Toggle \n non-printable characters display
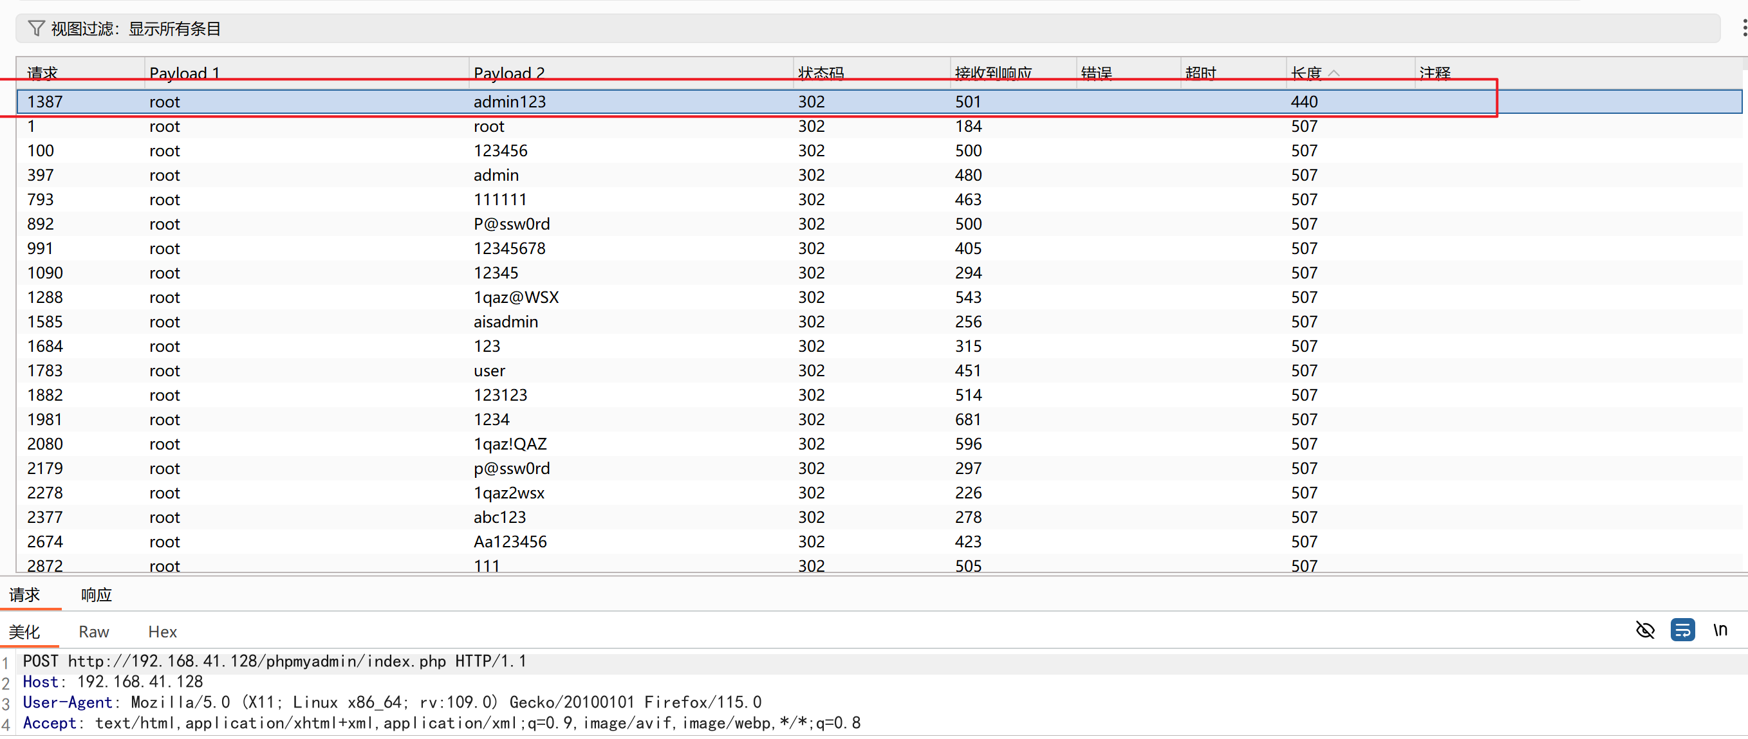This screenshot has height=739, width=1748. click(1720, 630)
